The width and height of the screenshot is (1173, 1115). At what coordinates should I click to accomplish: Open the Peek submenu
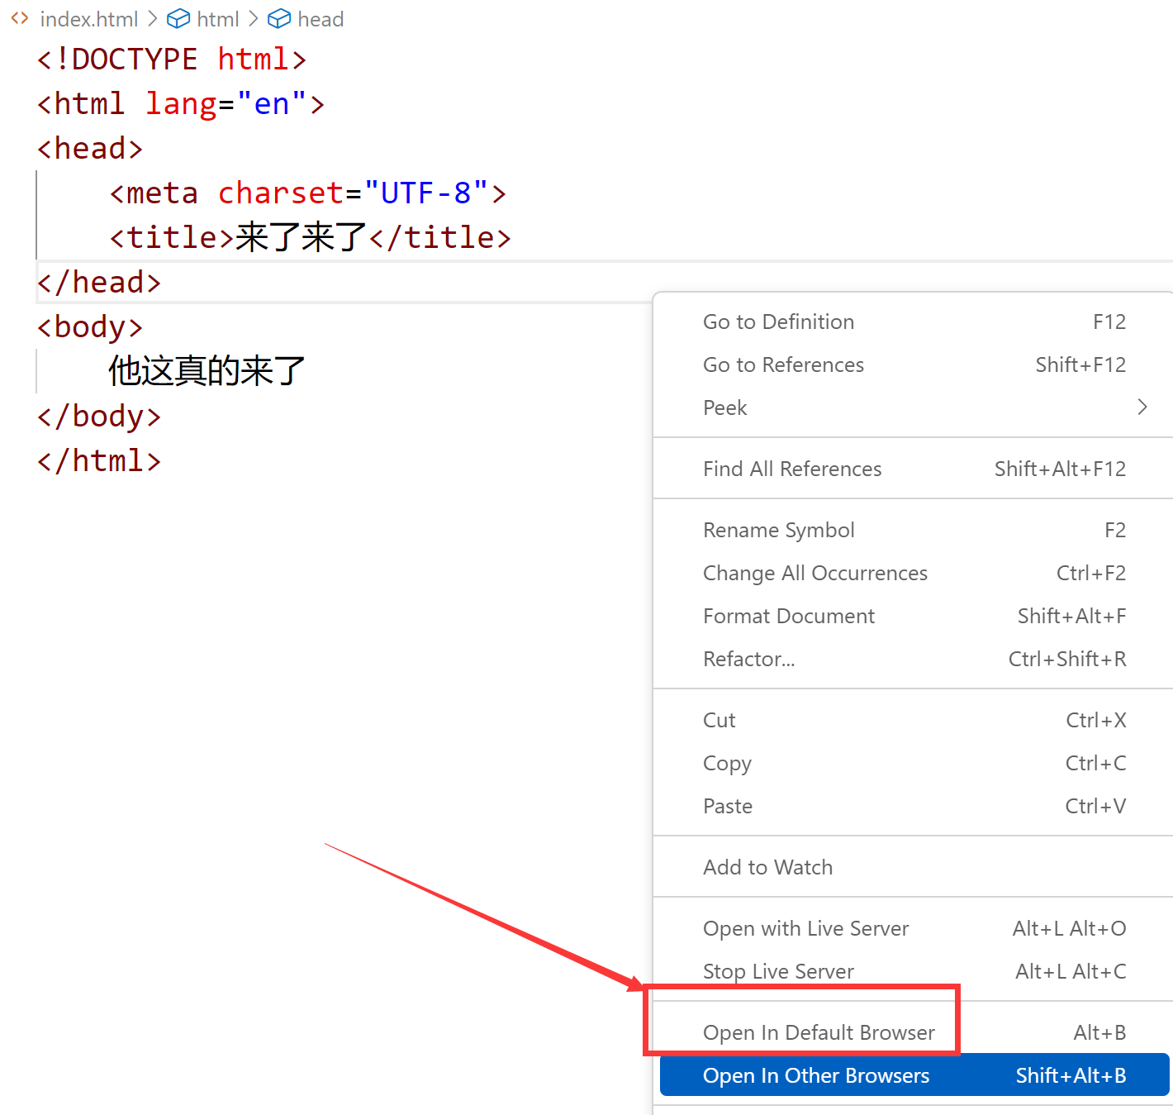tap(914, 407)
